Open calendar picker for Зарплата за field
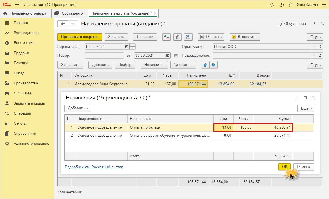329x199 pixels. click(126, 46)
